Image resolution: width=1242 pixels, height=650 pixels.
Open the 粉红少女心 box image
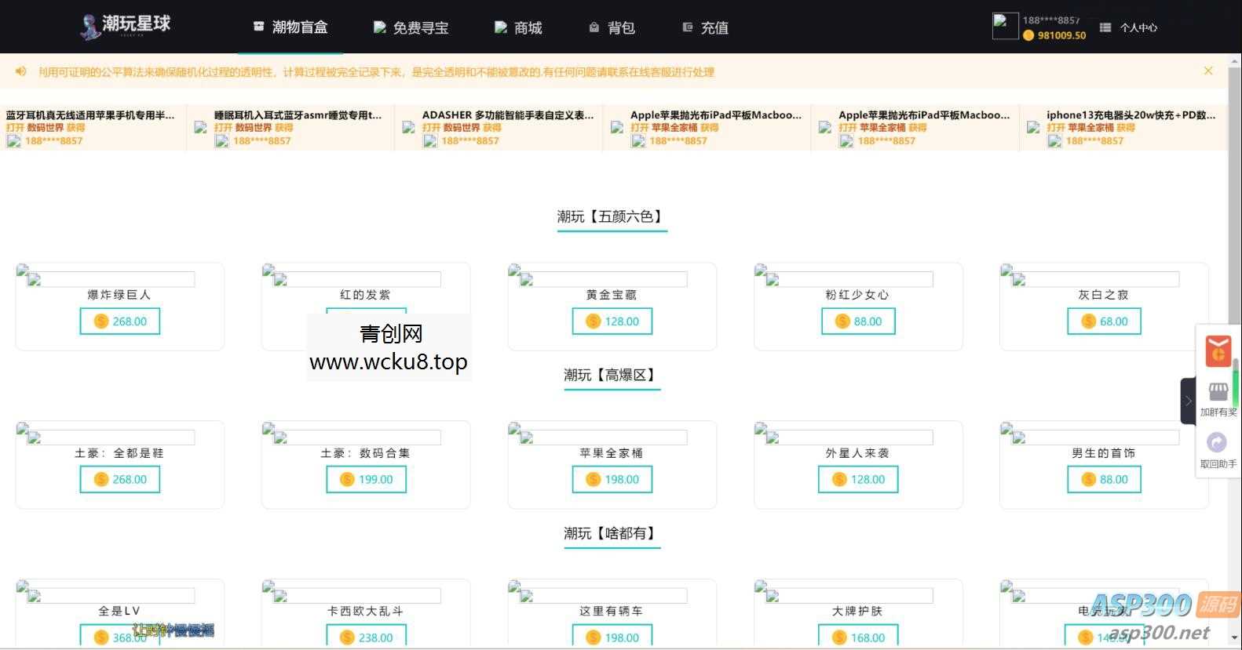849,279
